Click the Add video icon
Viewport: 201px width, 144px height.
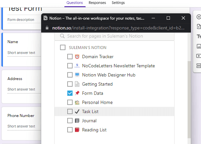click(x=199, y=56)
